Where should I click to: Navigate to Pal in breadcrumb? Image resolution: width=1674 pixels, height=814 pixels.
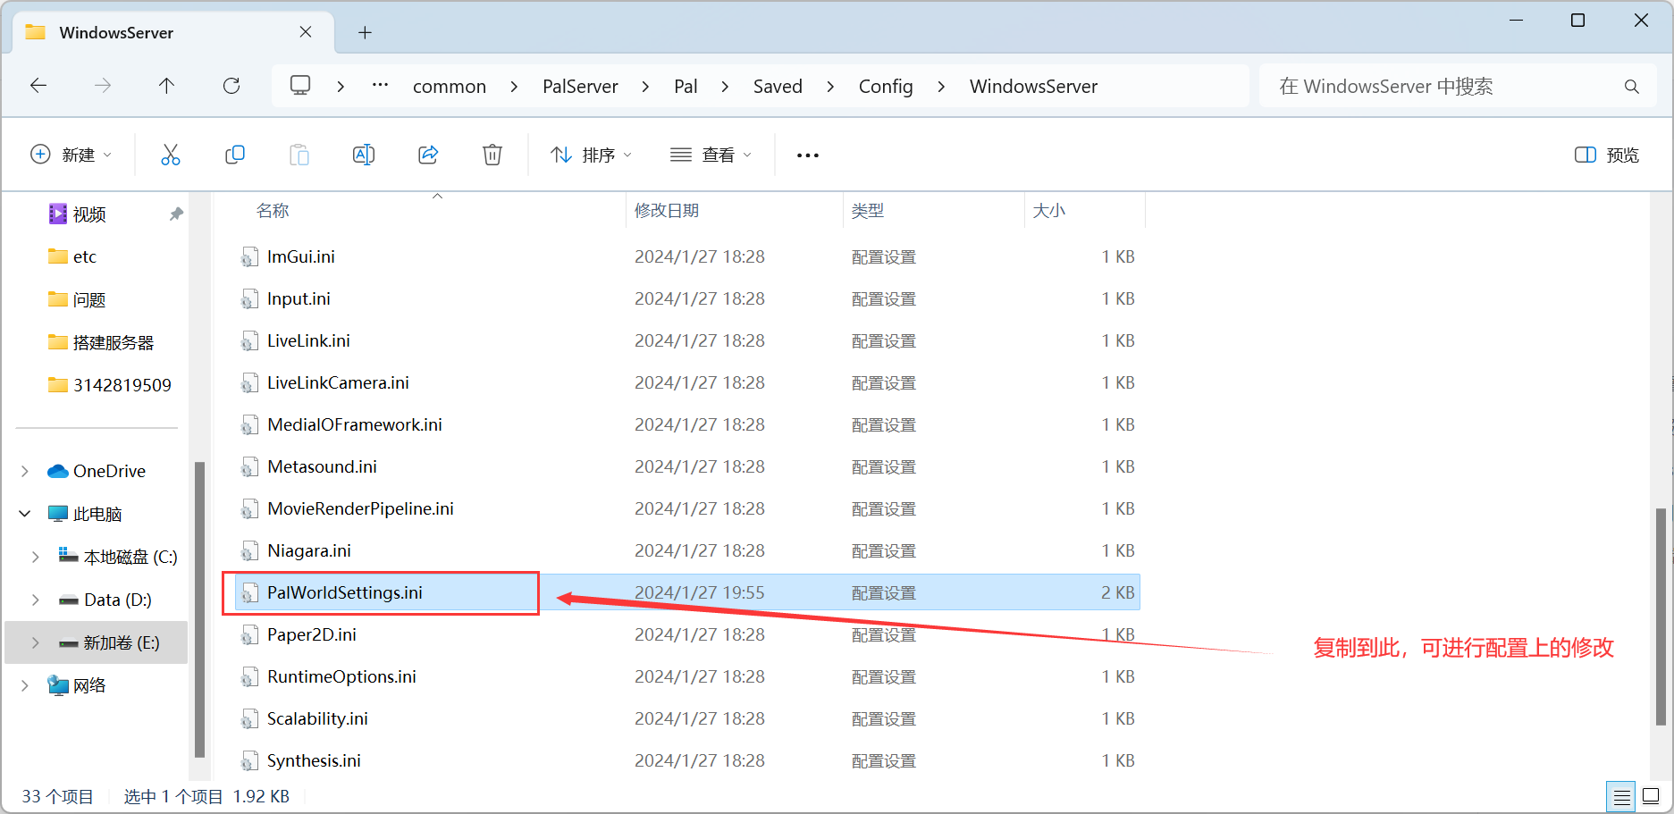coord(686,87)
